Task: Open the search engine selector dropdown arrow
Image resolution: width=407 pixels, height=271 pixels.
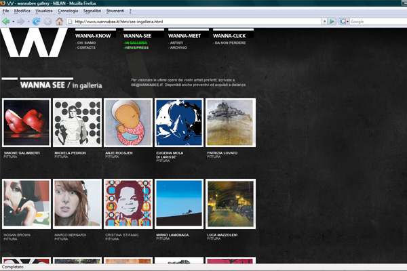Action: (347, 22)
